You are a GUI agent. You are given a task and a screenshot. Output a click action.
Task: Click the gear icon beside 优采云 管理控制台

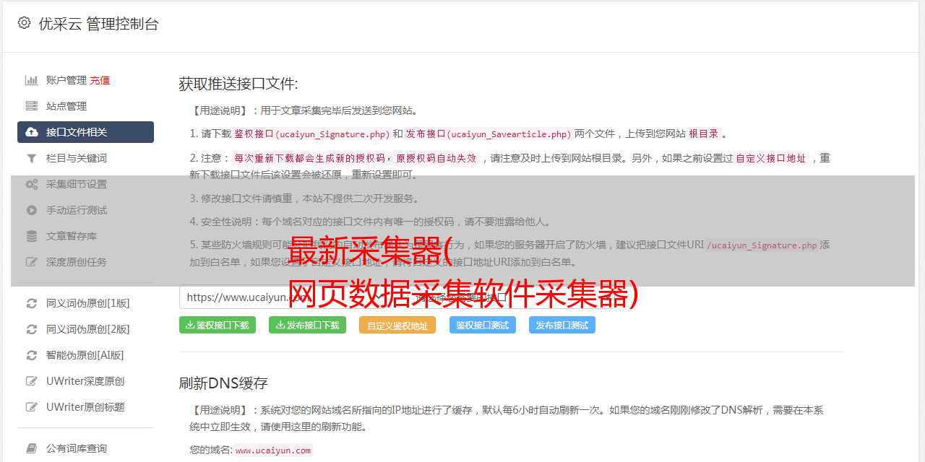tap(24, 23)
